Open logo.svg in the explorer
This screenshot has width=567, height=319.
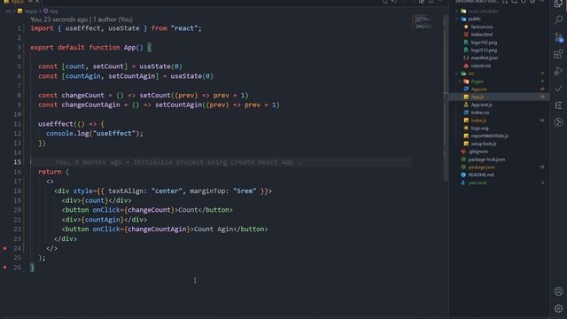[x=479, y=128]
